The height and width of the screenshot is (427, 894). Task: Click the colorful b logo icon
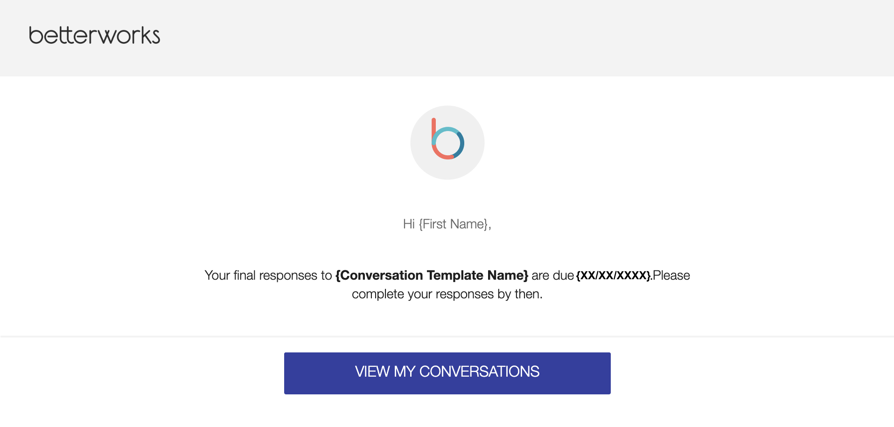click(447, 139)
